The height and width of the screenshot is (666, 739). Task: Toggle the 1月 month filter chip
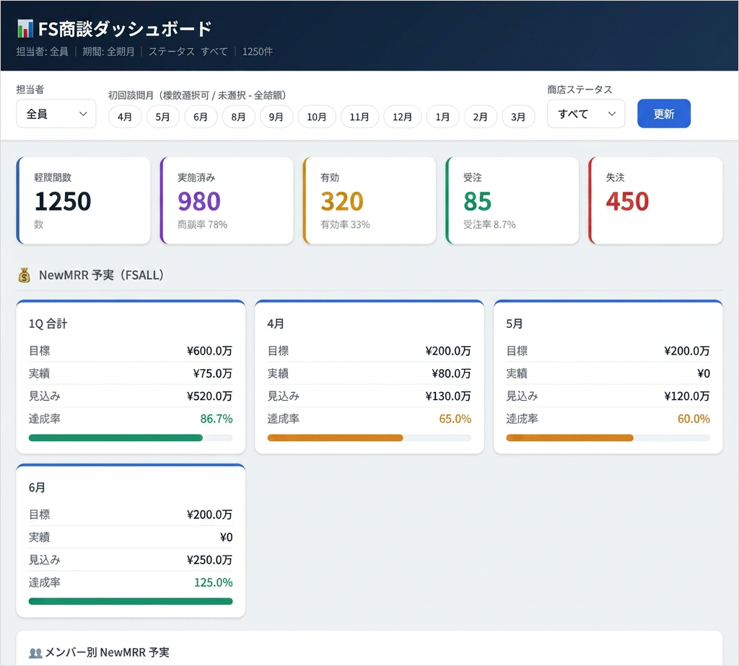[442, 117]
